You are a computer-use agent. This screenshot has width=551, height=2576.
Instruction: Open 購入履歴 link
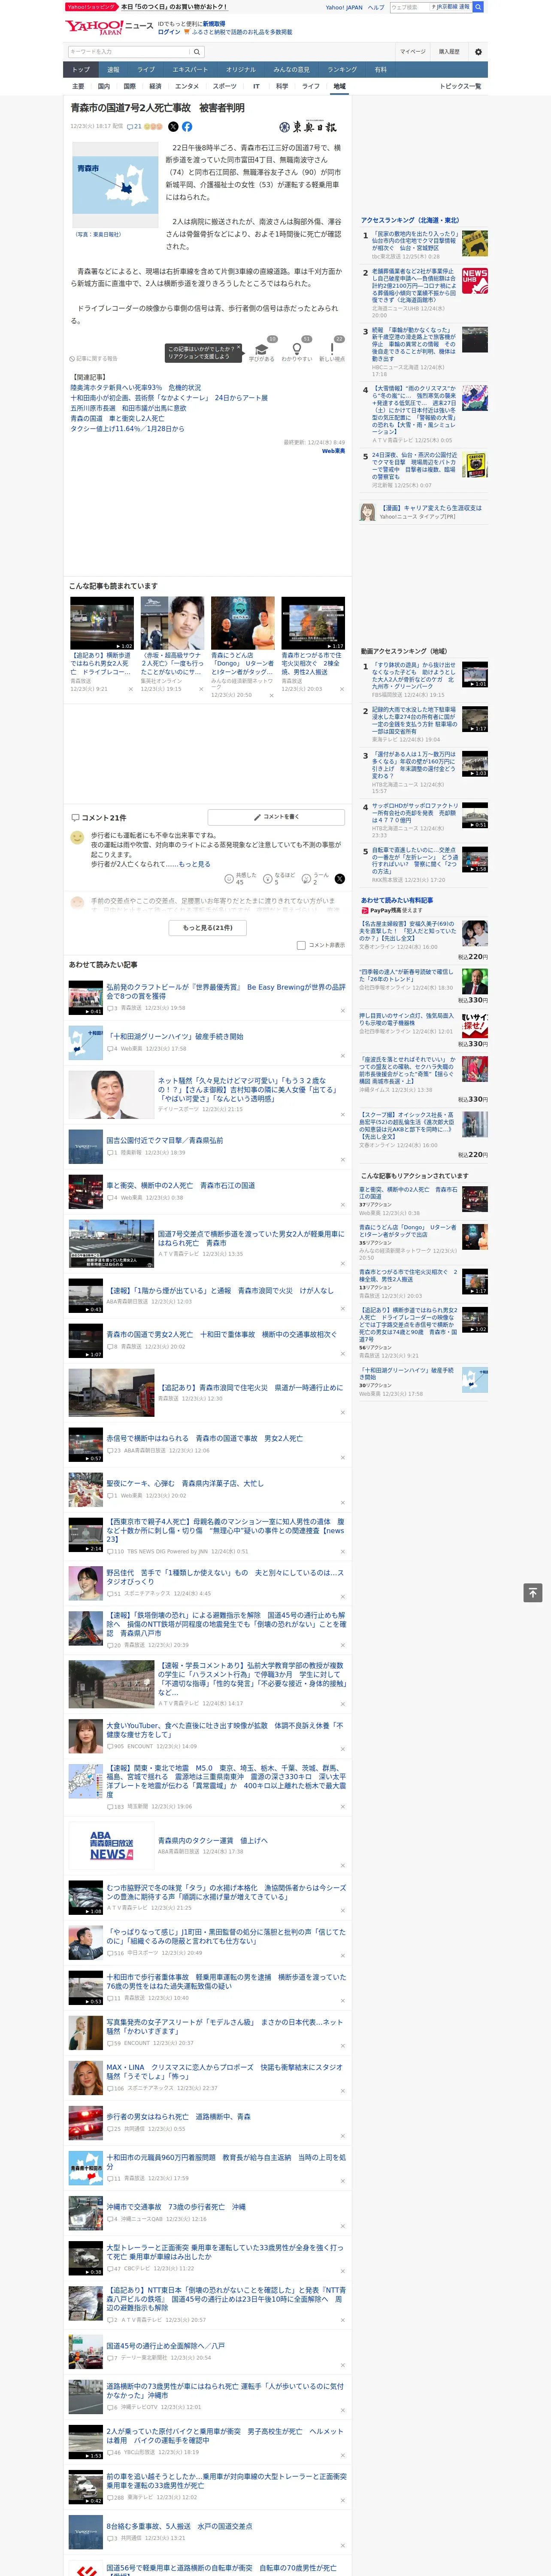[449, 52]
